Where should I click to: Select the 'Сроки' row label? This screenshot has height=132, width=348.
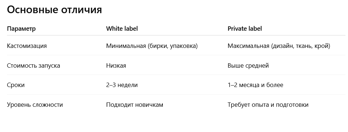pos(16,85)
